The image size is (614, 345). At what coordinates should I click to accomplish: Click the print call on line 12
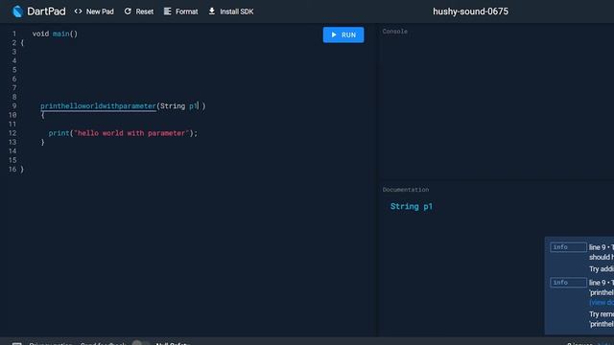pos(59,133)
